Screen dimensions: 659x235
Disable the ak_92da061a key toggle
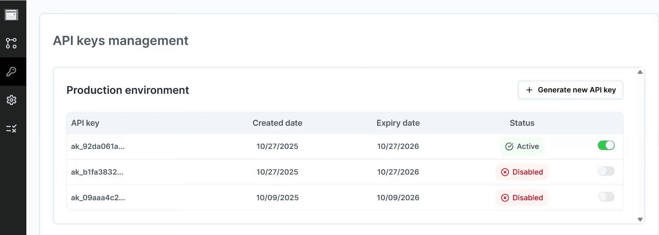click(606, 145)
